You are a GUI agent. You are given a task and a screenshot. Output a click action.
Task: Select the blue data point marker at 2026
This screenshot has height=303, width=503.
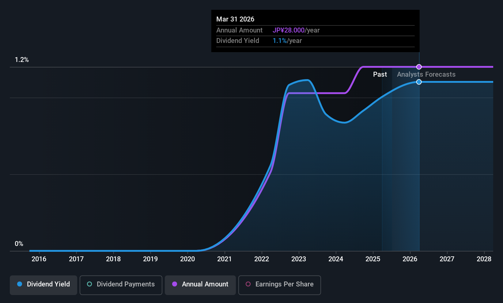coord(419,82)
